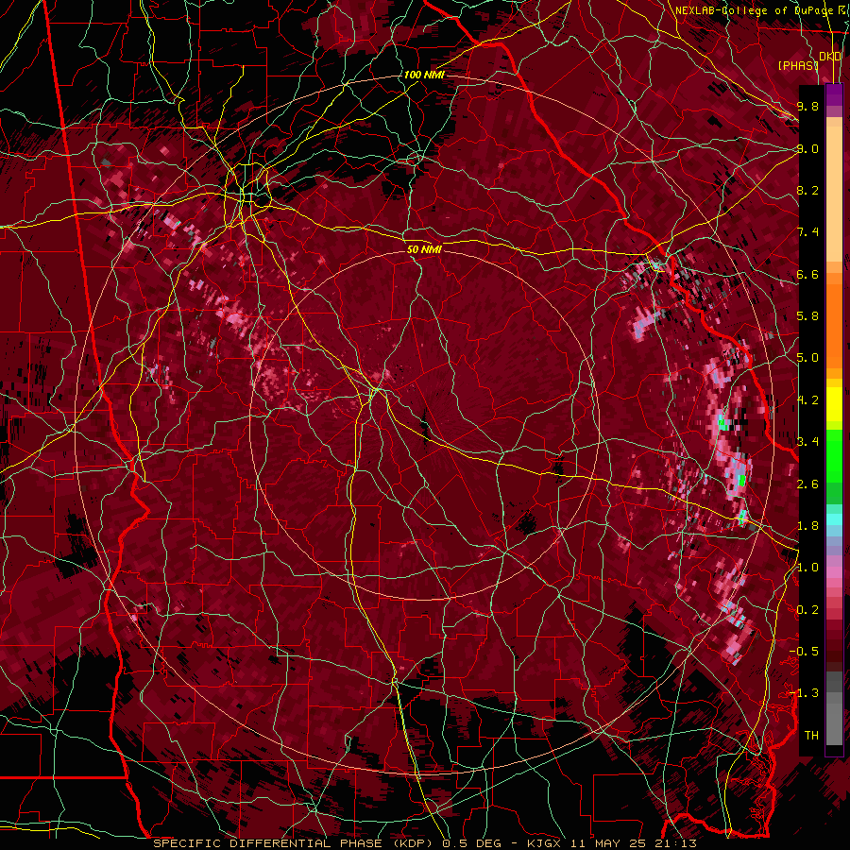Click the -1.3 value on color scale

(804, 693)
